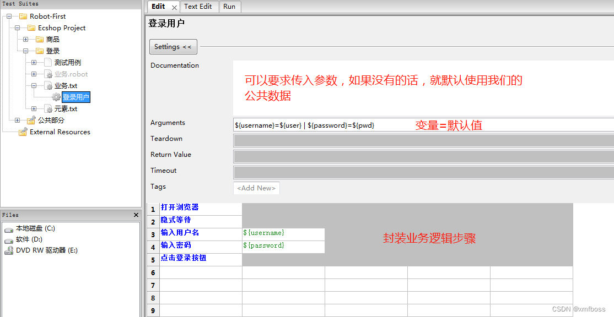Viewport: 614px width, 317px height.
Task: Click the 点击登录按钮 keyword cell
Action: point(201,260)
